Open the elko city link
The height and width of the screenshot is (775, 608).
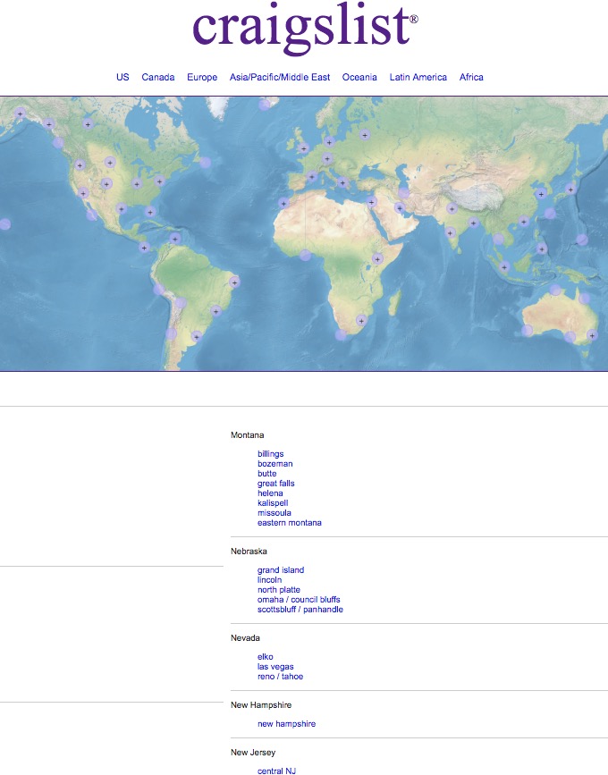(265, 657)
